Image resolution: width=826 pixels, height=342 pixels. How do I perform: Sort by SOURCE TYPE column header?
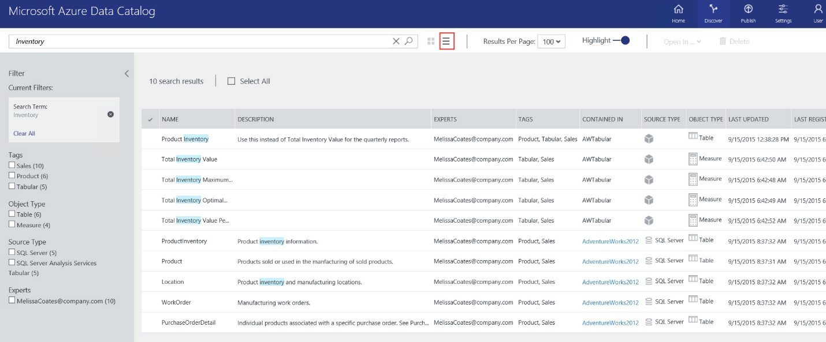662,119
